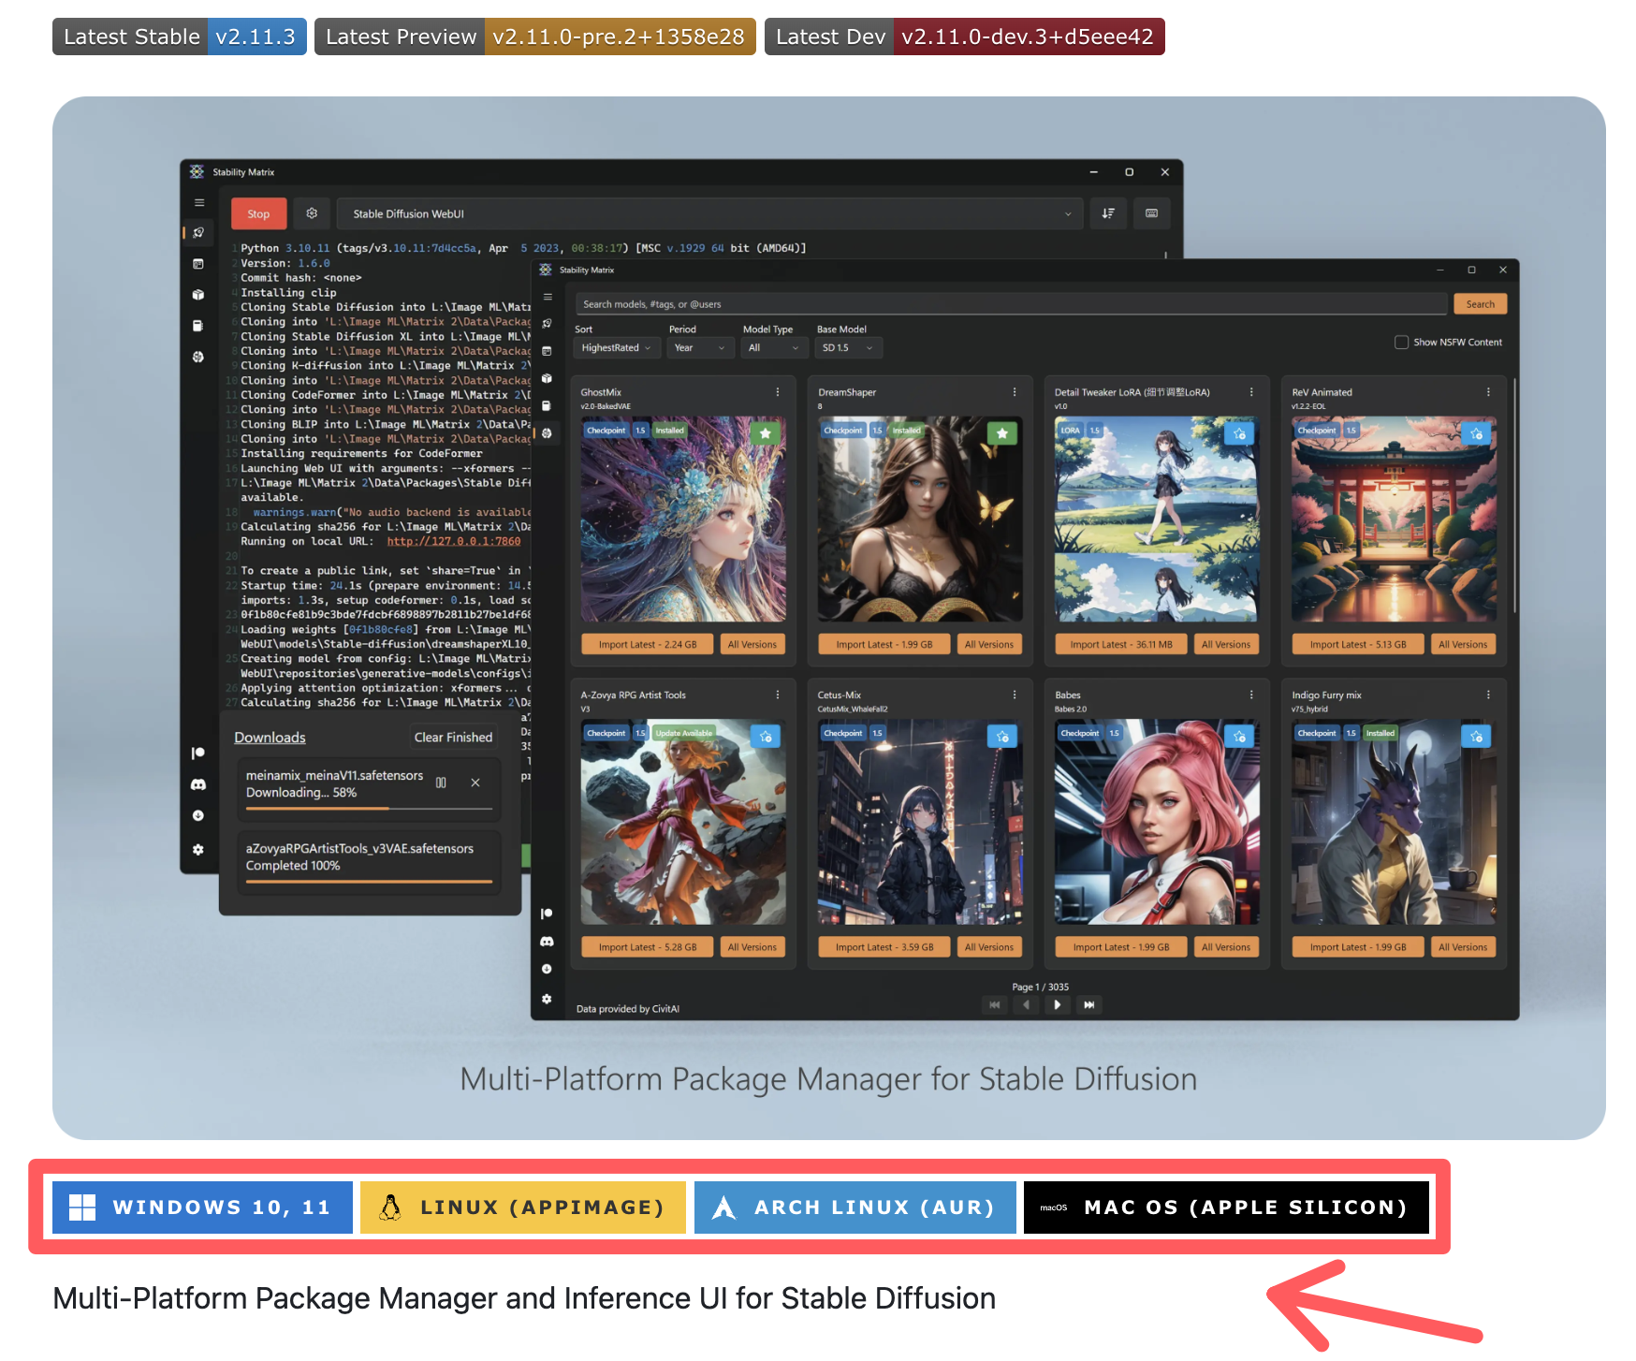The height and width of the screenshot is (1361, 1636).
Task: Pause the meinamix_meinaV11 download
Action: [441, 783]
